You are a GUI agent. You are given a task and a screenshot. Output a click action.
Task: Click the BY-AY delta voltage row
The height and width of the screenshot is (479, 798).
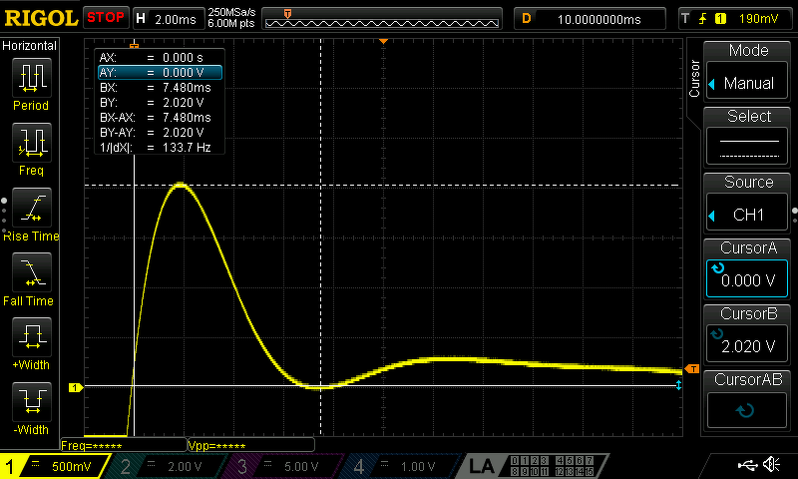[160, 133]
